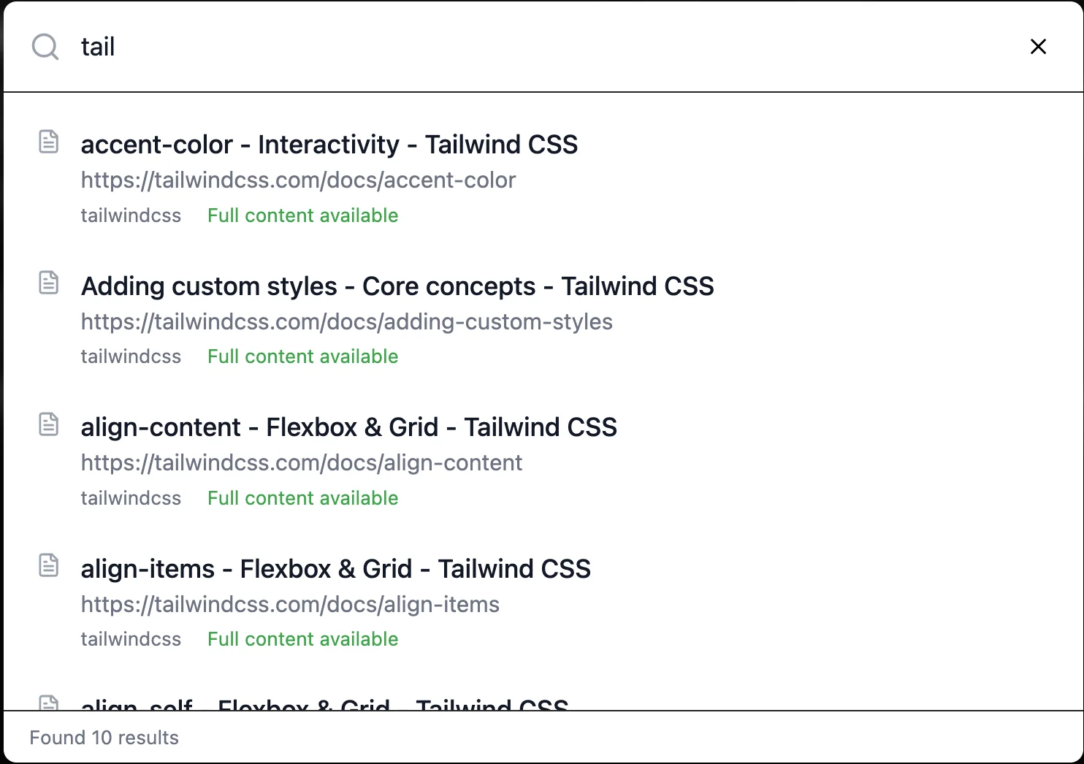Image resolution: width=1084 pixels, height=764 pixels.
Task: Open "accent-color - Interactivity - Tailwind CSS" result
Action: pyautogui.click(x=329, y=145)
